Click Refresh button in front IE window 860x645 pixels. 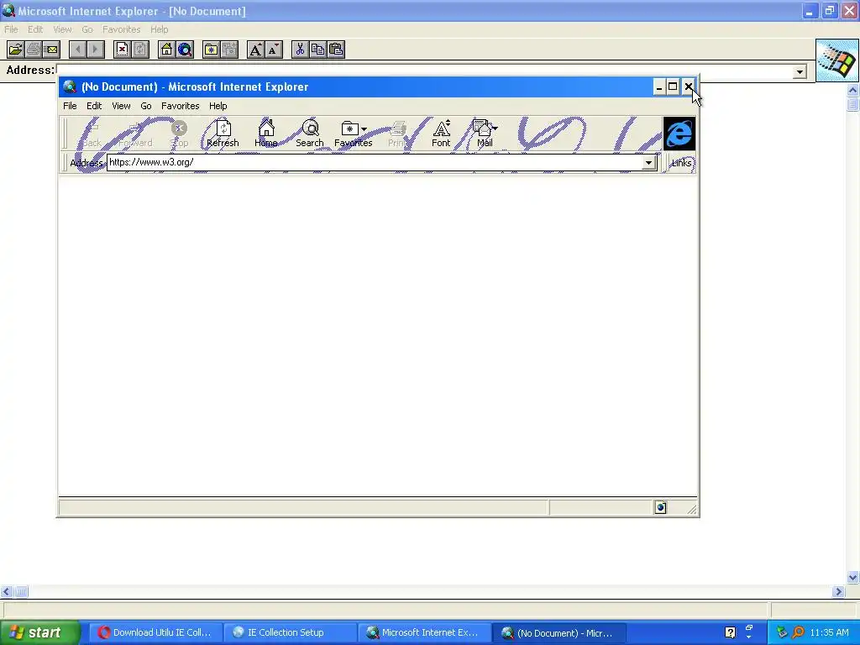(223, 134)
